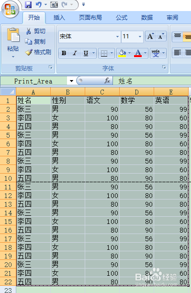The width and height of the screenshot is (191, 293).
Task: Click cell E1 containing 英语
Action: click(171, 101)
